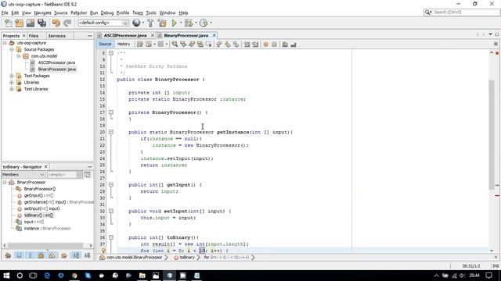
Task: Click the Start Macro Recording red icon
Action: (265, 44)
